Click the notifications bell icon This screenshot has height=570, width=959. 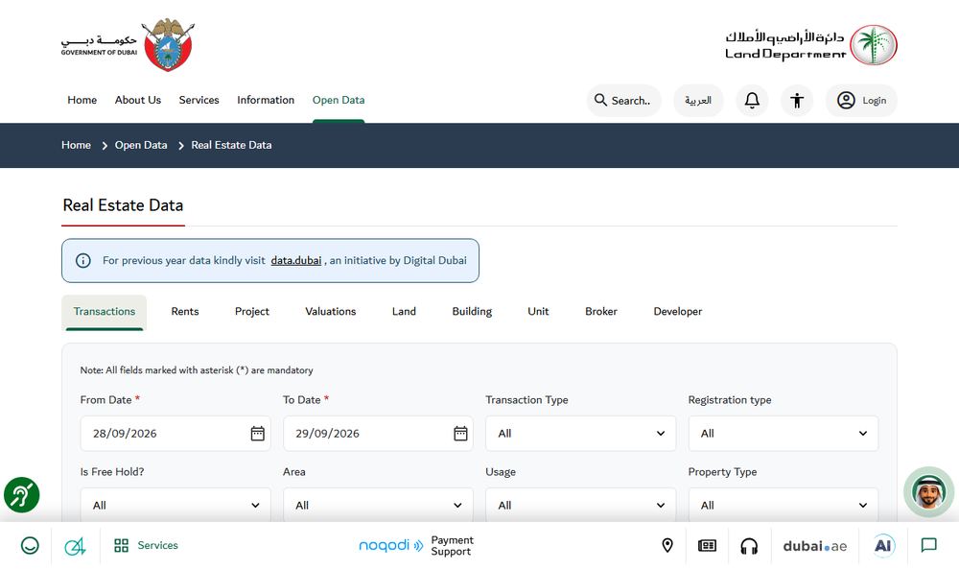pyautogui.click(x=752, y=101)
